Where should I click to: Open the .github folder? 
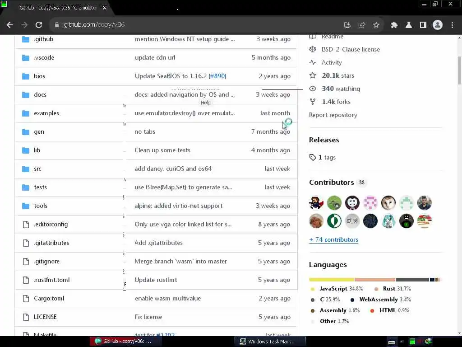43,39
